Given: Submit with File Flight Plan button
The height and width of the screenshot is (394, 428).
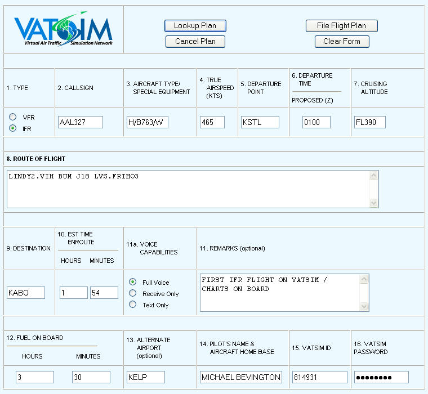Looking at the screenshot, I should tap(341, 26).
